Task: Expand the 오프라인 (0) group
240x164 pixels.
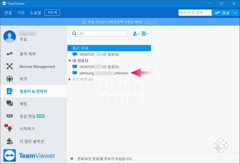Action: click(70, 79)
